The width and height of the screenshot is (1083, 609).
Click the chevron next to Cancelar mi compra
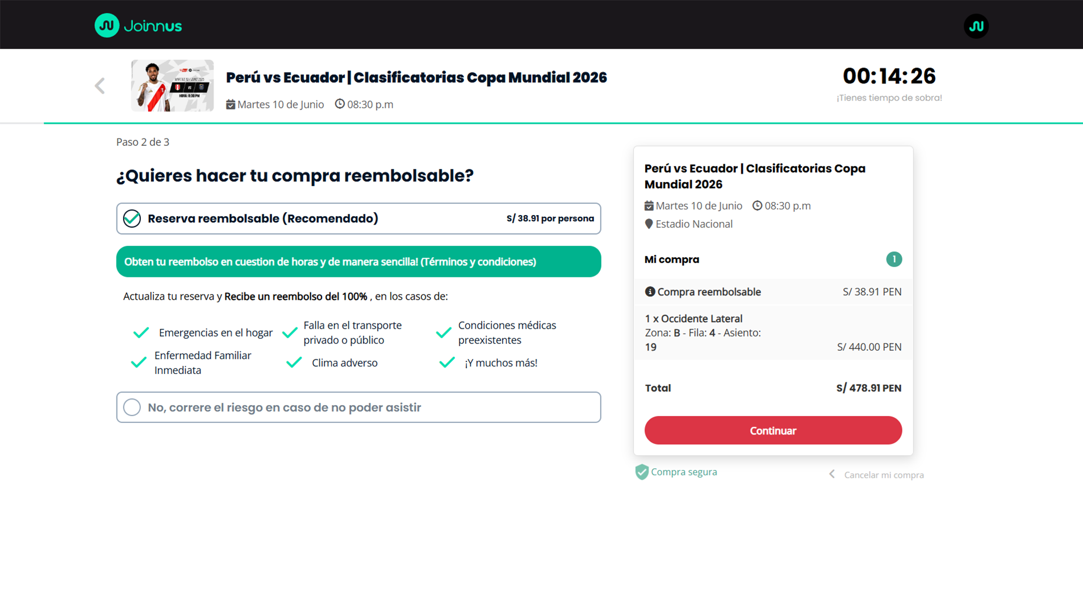coord(832,474)
